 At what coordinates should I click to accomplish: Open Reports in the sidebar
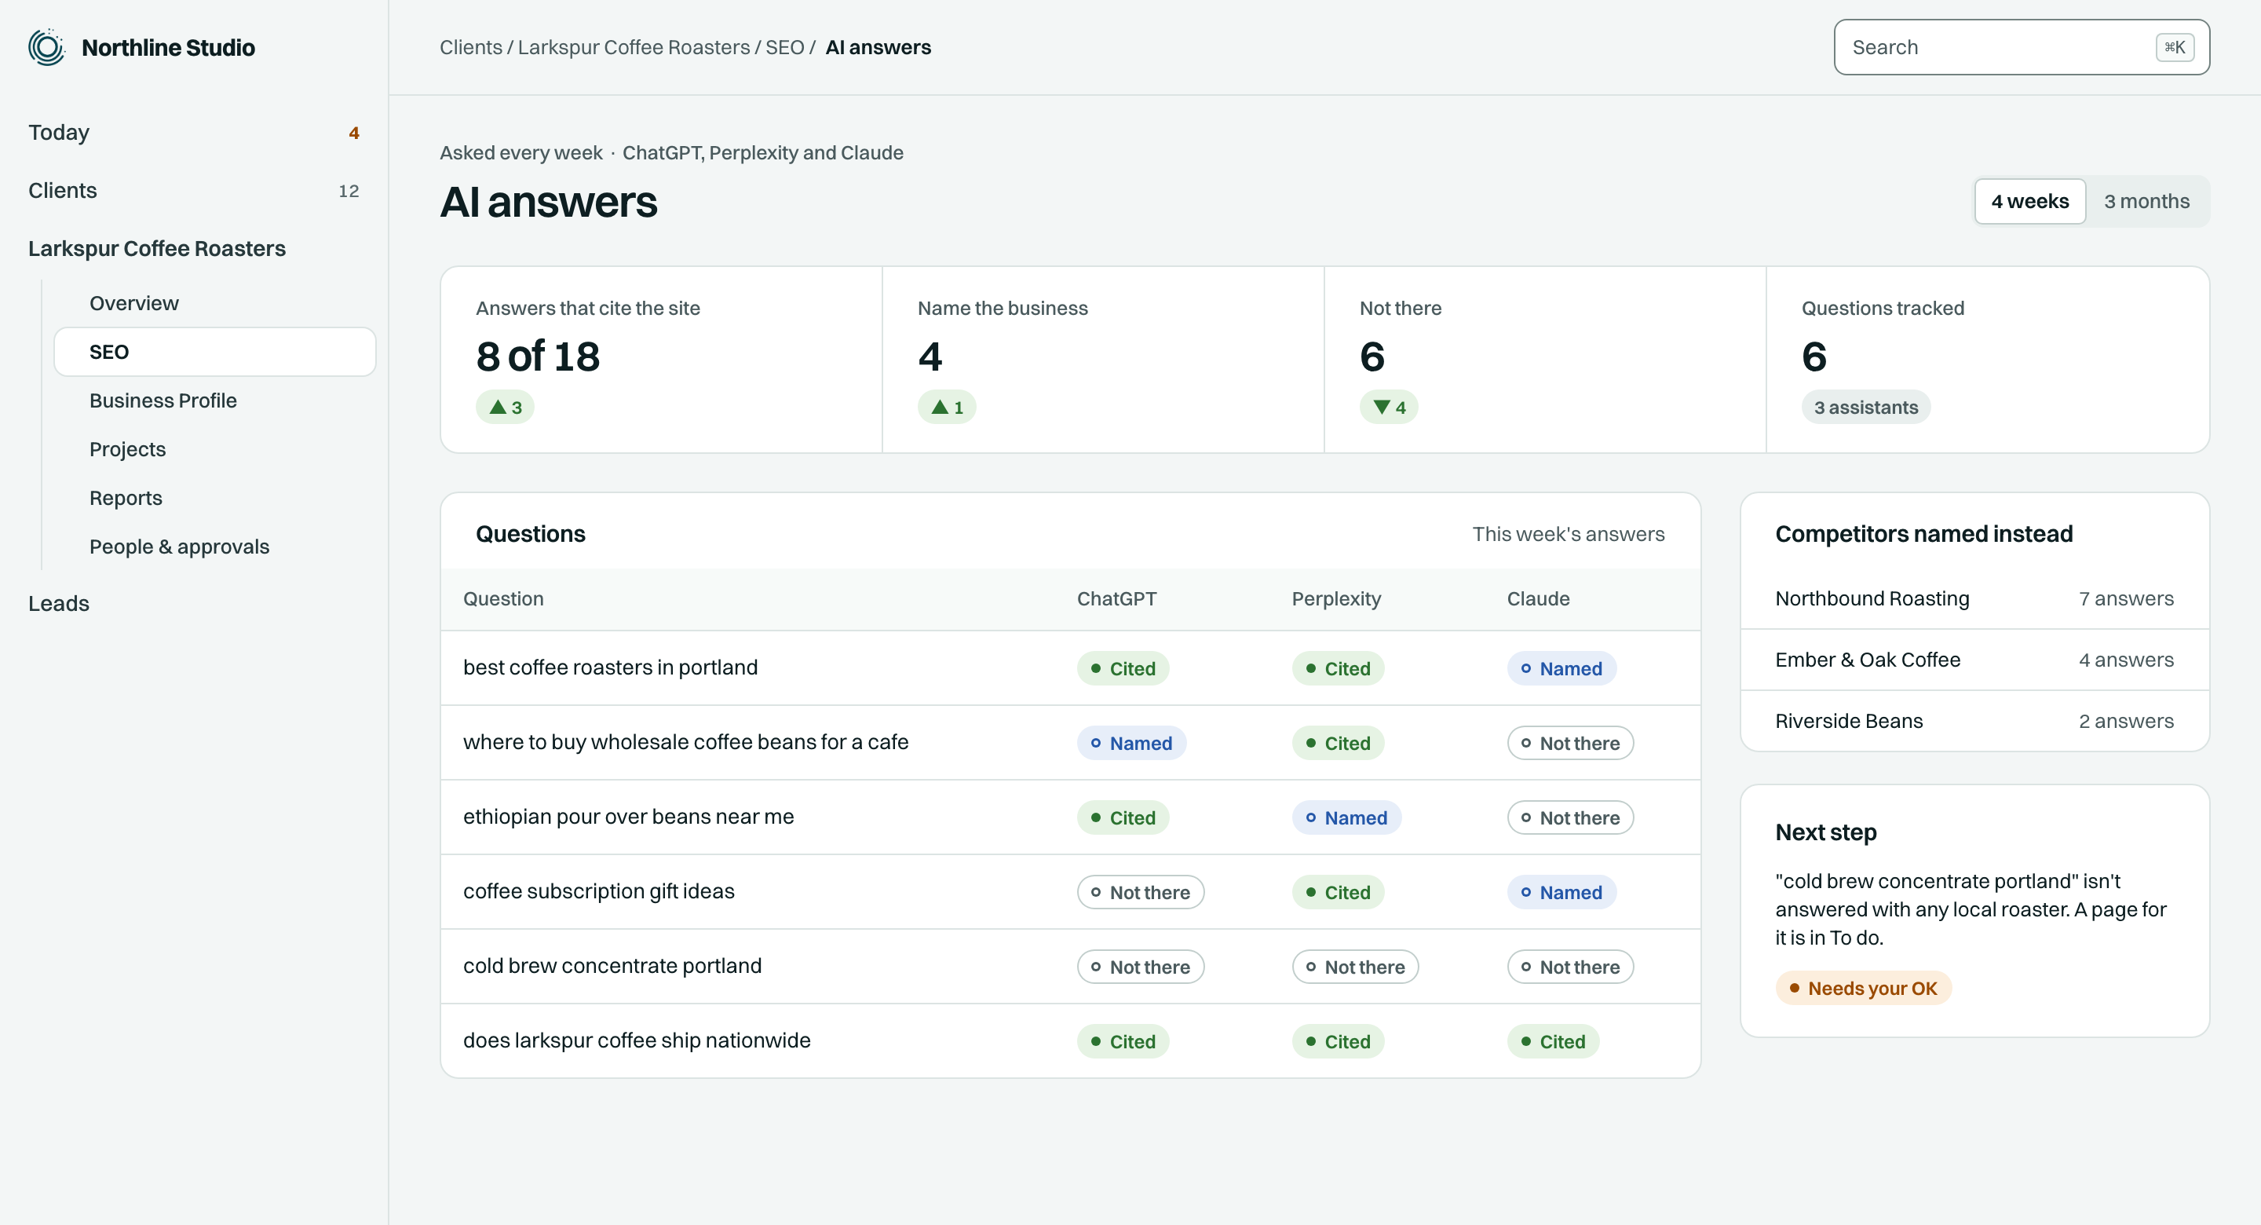point(215,498)
